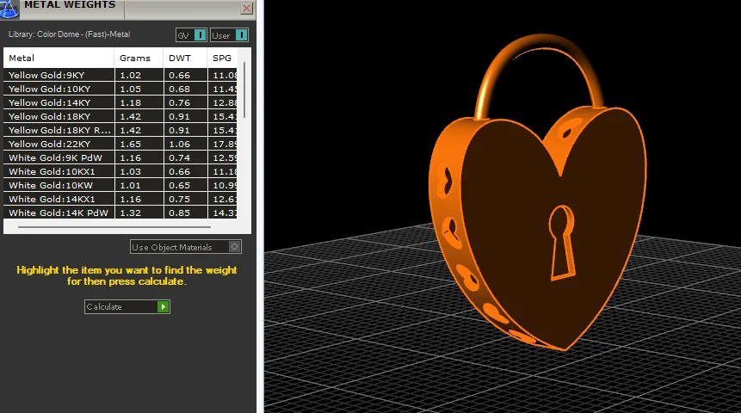The image size is (741, 413).
Task: Click the 1.06 DWT value
Action: [180, 144]
